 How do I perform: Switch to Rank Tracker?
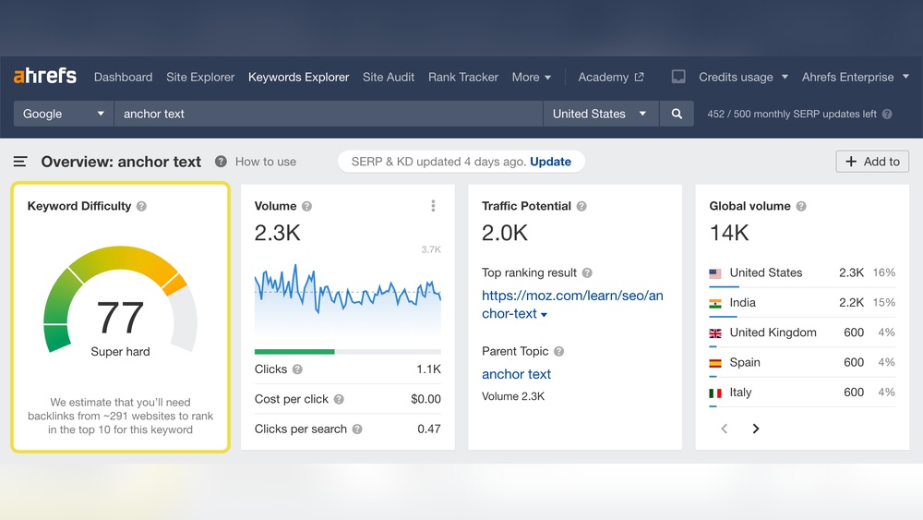pyautogui.click(x=463, y=77)
